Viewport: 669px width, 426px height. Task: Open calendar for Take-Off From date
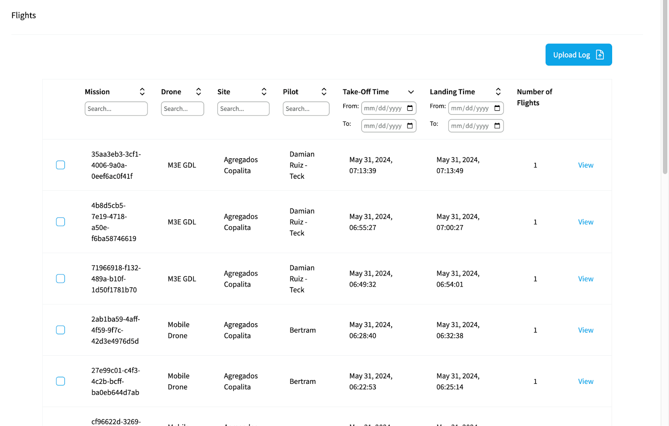410,108
